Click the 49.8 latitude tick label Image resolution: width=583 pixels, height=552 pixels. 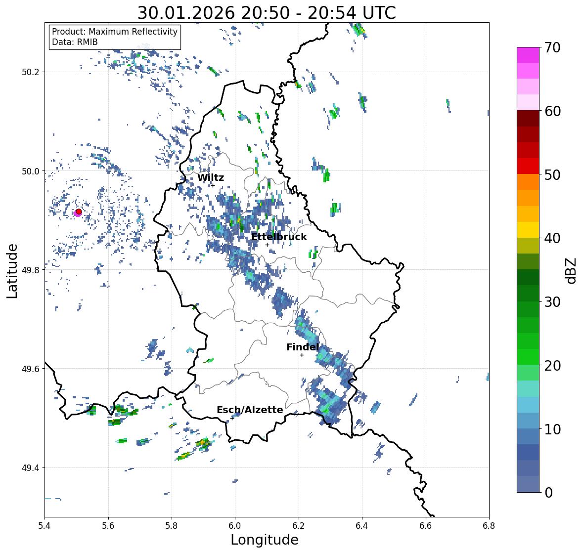[x=31, y=270]
